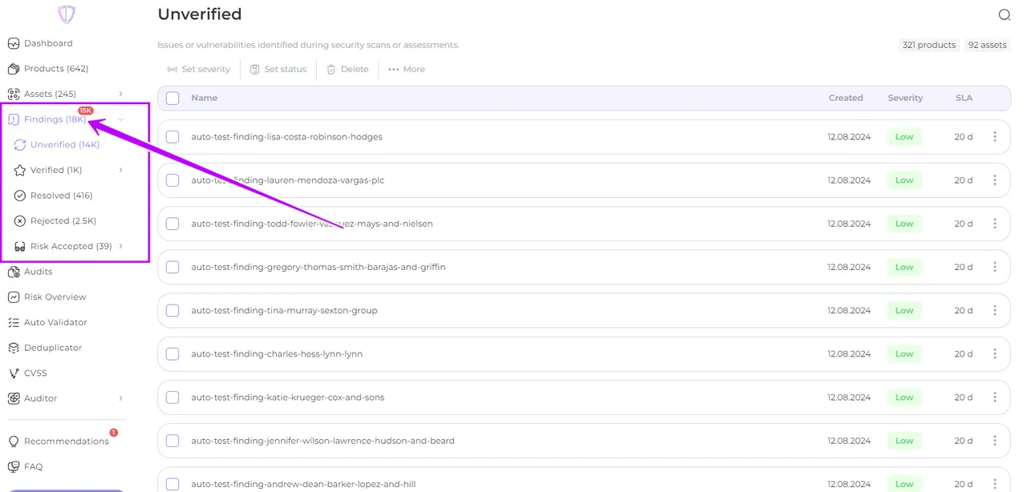Expand the Risk Accepted (39) chevron
Screen dimensions: 1027x492
click(x=120, y=246)
